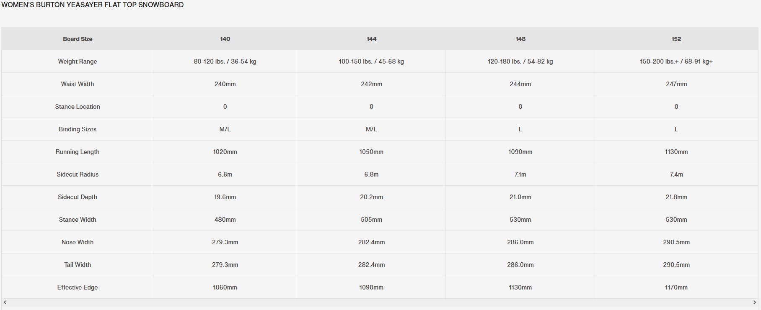The width and height of the screenshot is (761, 310).
Task: Select the Sidecut Radius row label
Action: click(x=78, y=174)
